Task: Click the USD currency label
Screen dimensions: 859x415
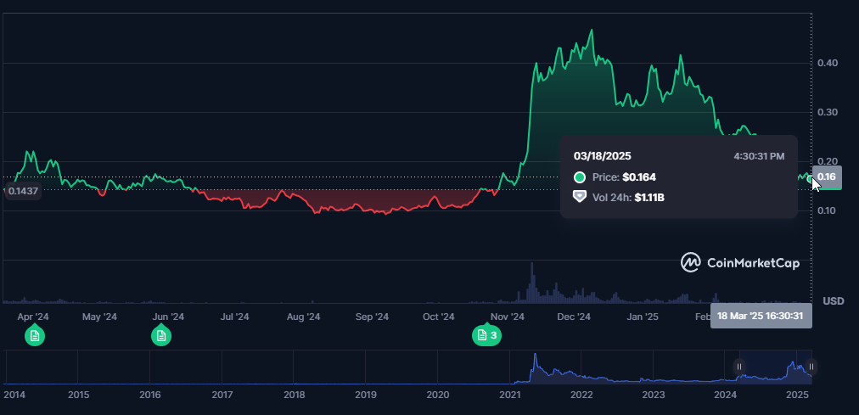Action: [834, 301]
